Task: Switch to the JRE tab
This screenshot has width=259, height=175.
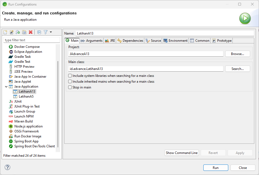Action: 110,41
